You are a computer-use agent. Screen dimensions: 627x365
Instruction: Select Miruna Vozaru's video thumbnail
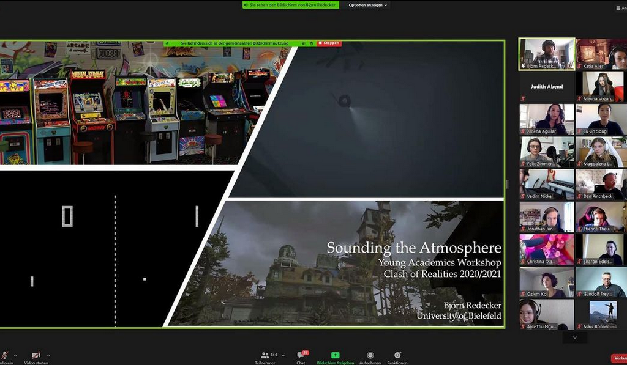tap(601, 87)
